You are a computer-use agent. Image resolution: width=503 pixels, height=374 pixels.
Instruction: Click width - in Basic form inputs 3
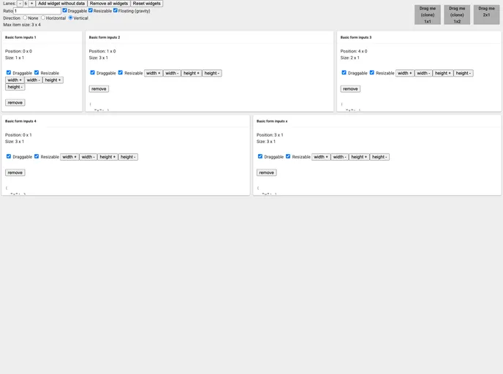tap(423, 73)
